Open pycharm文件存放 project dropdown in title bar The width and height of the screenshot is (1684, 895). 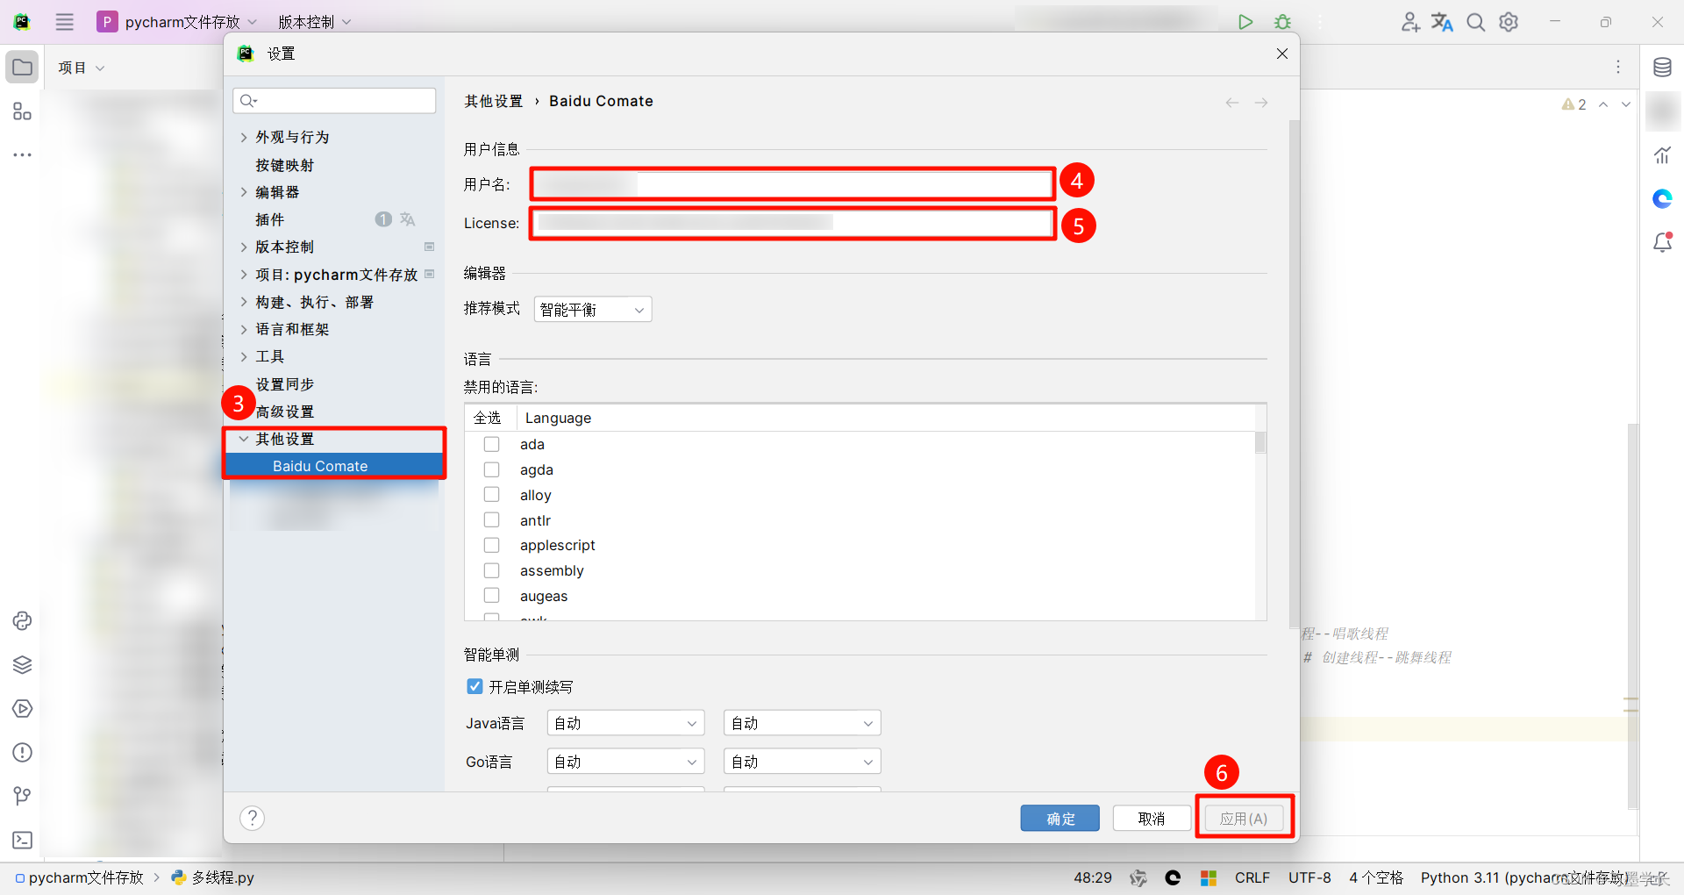[x=179, y=22]
